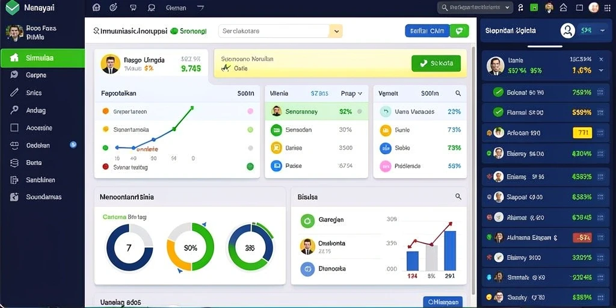Screen dimensions: 616x308
Task: Click the green Garegen circle icon
Action: point(307,220)
